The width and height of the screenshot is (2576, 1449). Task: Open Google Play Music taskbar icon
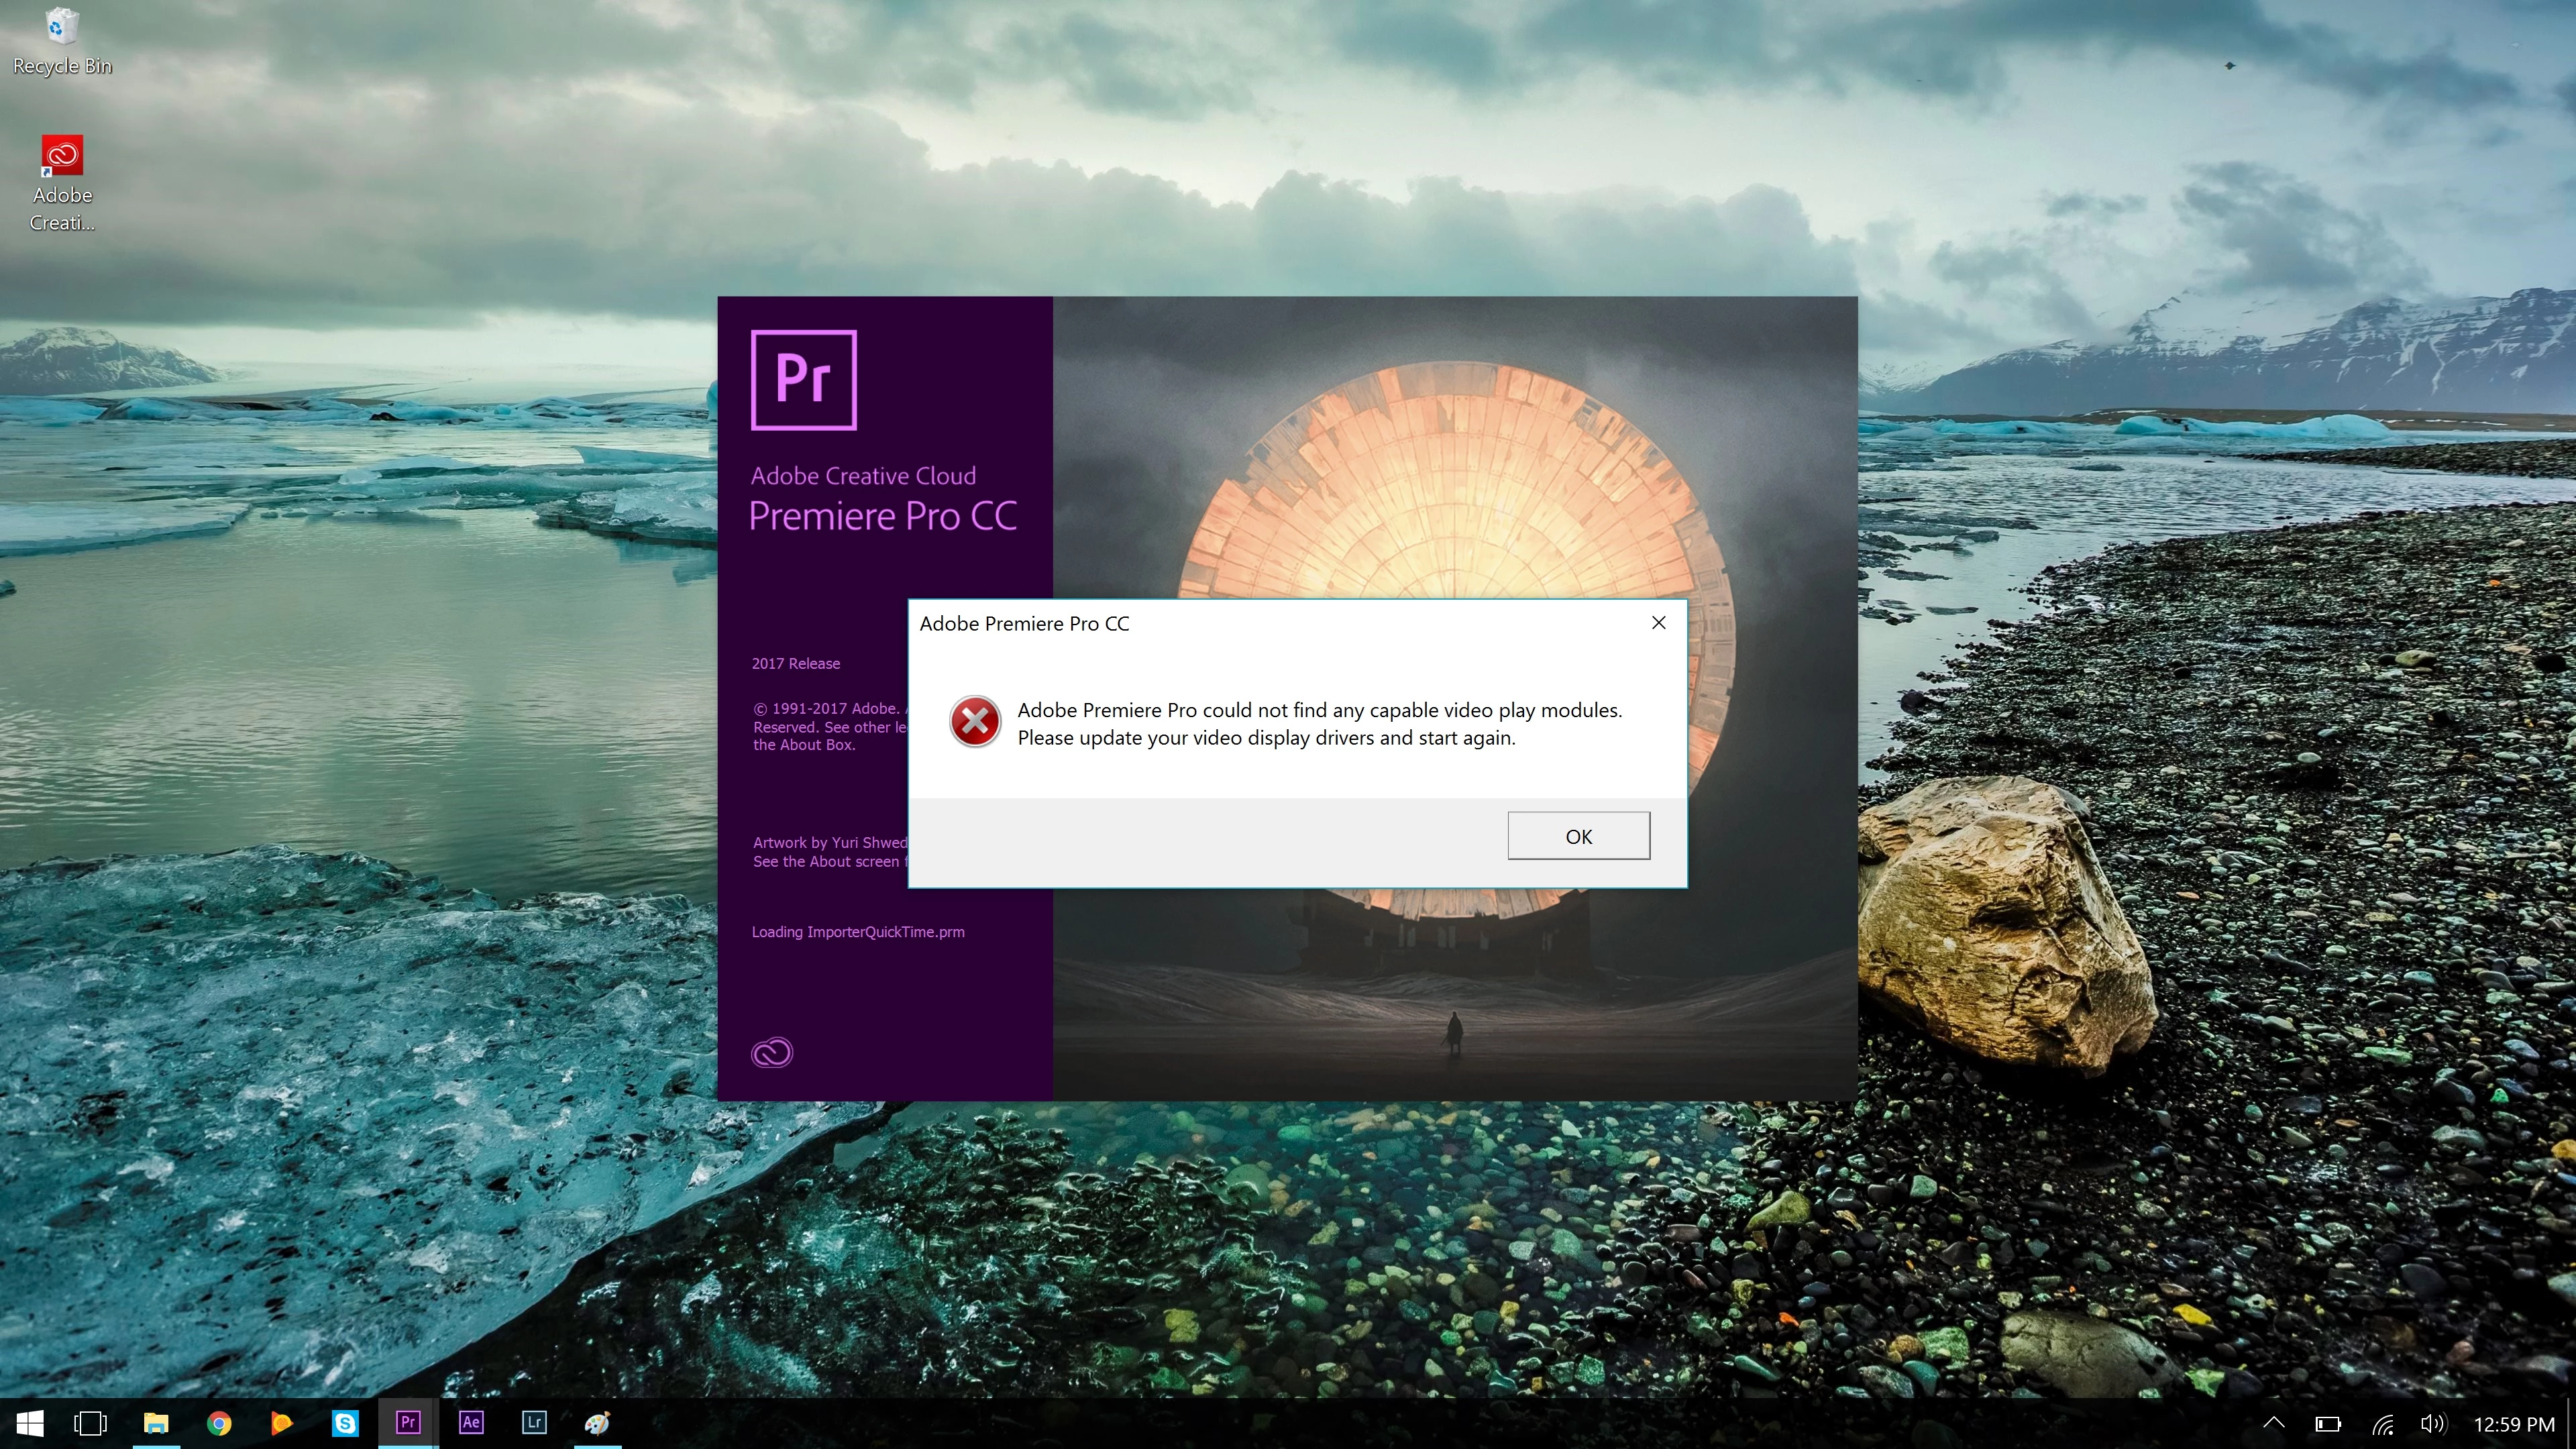click(x=282, y=1423)
